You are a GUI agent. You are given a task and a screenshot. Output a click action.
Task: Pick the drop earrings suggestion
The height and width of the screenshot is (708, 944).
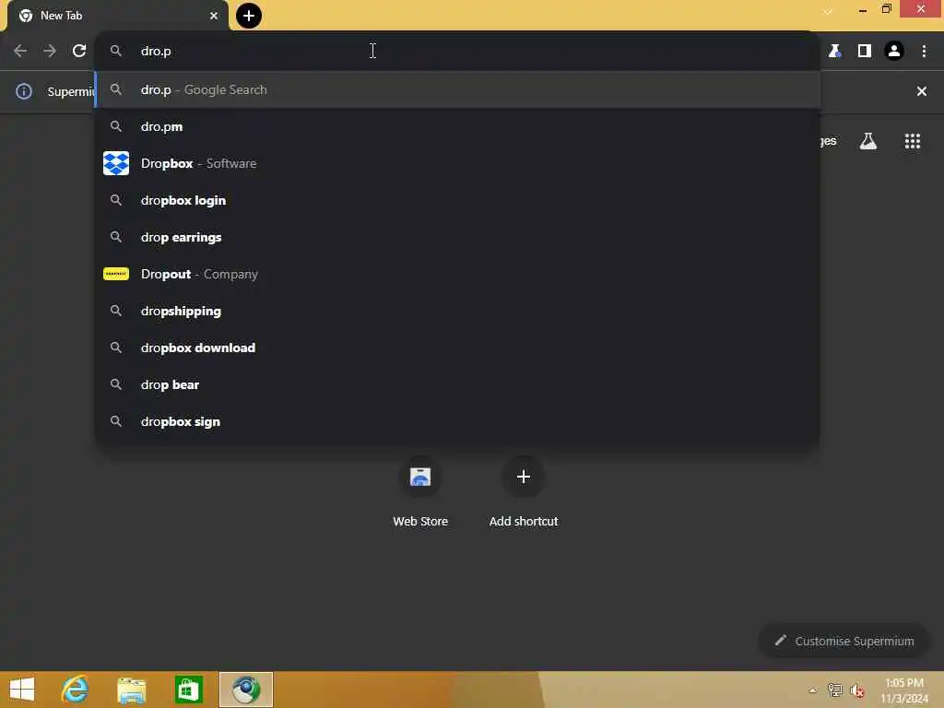[457, 237]
